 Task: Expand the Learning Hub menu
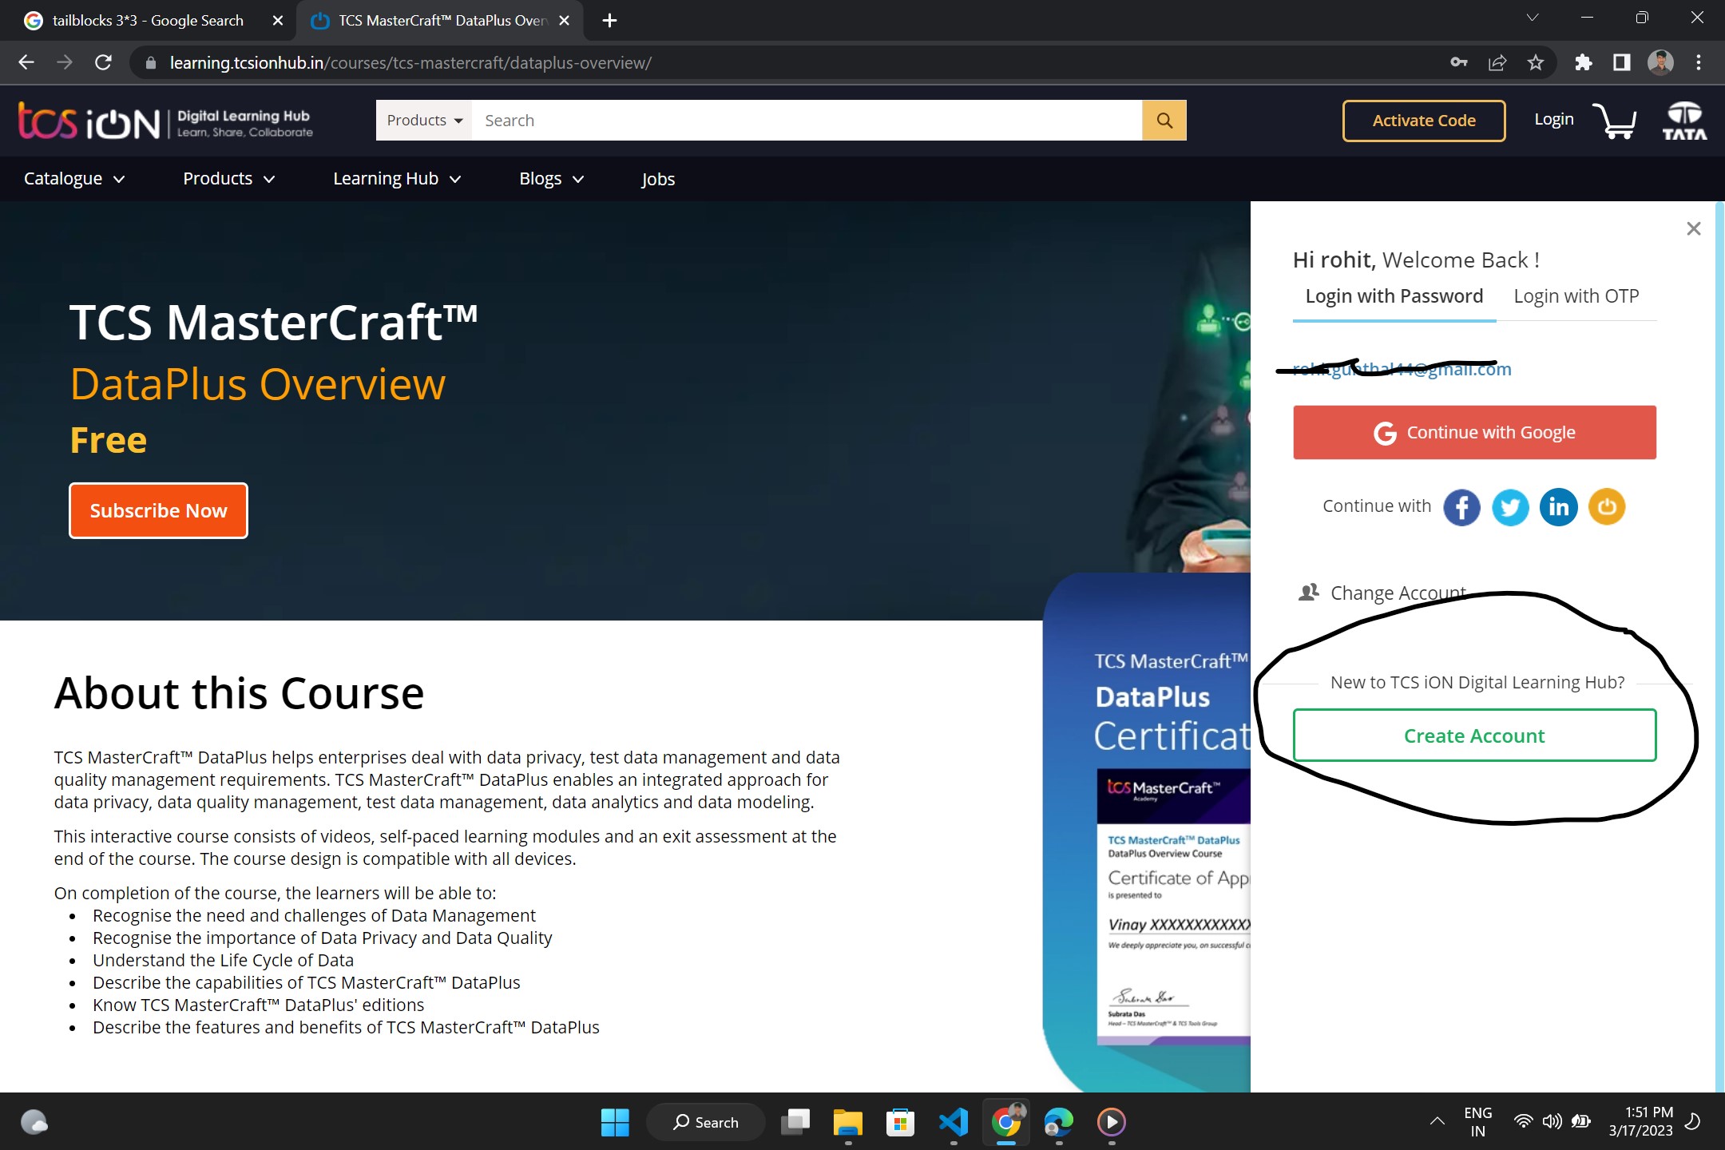pos(397,179)
